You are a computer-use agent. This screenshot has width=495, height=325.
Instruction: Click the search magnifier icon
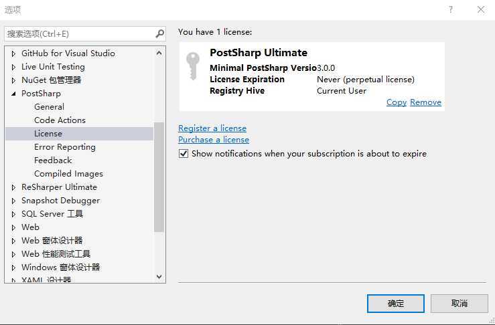(x=159, y=33)
